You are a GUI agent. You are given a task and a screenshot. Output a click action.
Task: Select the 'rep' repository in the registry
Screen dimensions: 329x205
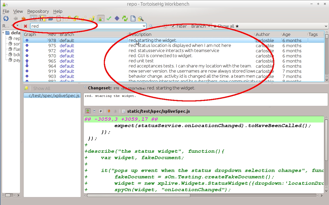[x=14, y=38]
